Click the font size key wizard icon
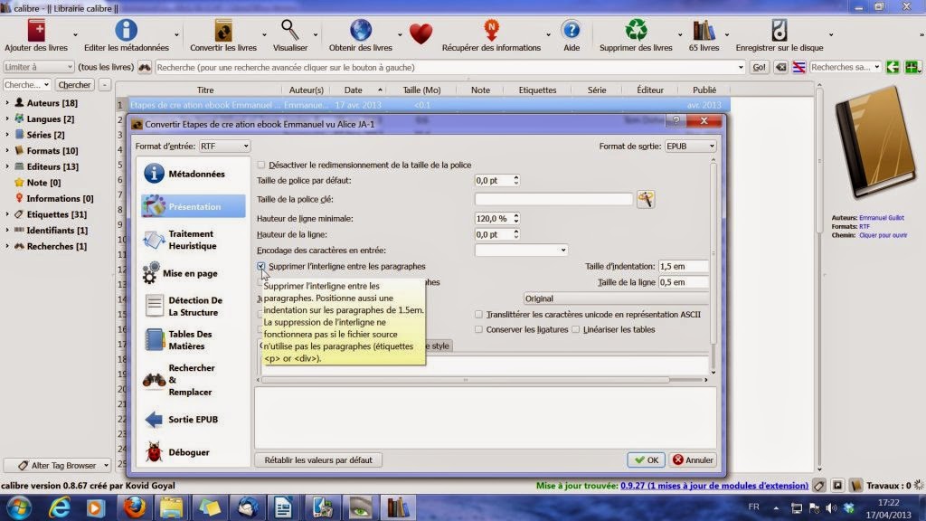 click(646, 199)
